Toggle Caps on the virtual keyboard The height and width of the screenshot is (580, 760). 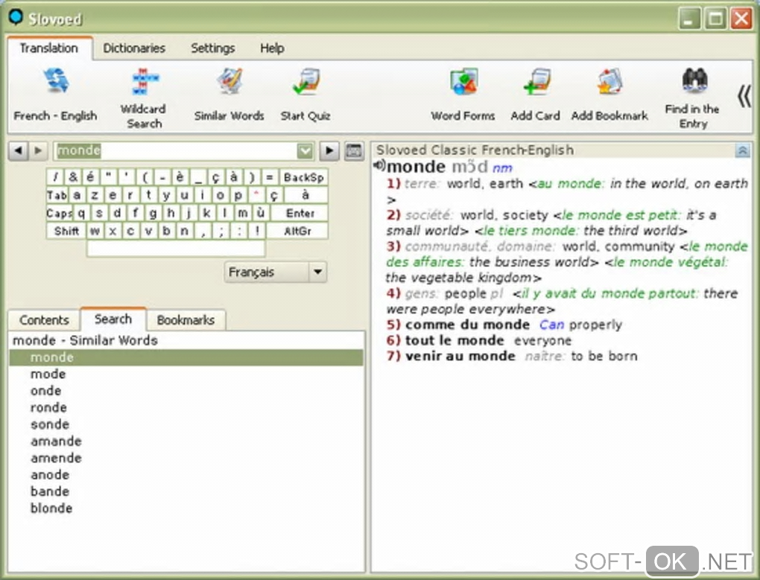click(x=59, y=213)
